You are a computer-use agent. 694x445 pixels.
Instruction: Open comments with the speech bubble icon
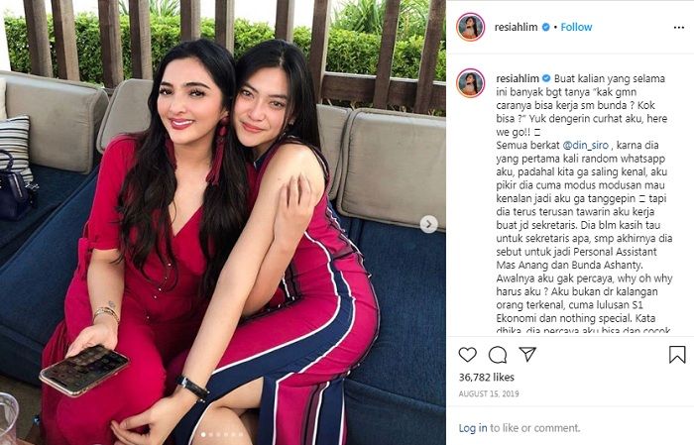(498, 355)
